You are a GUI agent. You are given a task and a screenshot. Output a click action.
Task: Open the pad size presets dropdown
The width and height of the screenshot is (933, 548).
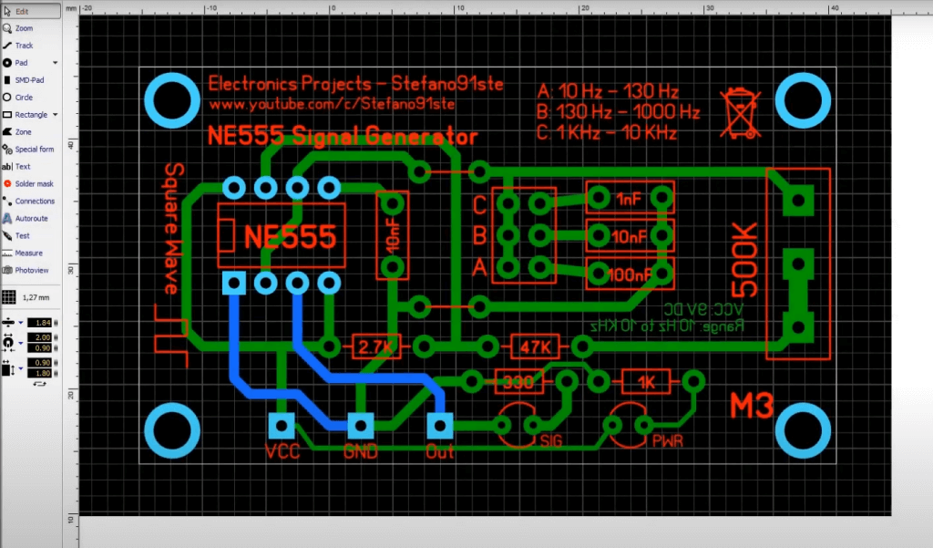pos(21,343)
